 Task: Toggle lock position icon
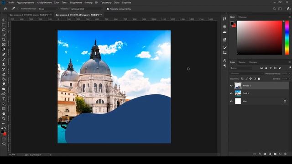pyautogui.click(x=250, y=79)
